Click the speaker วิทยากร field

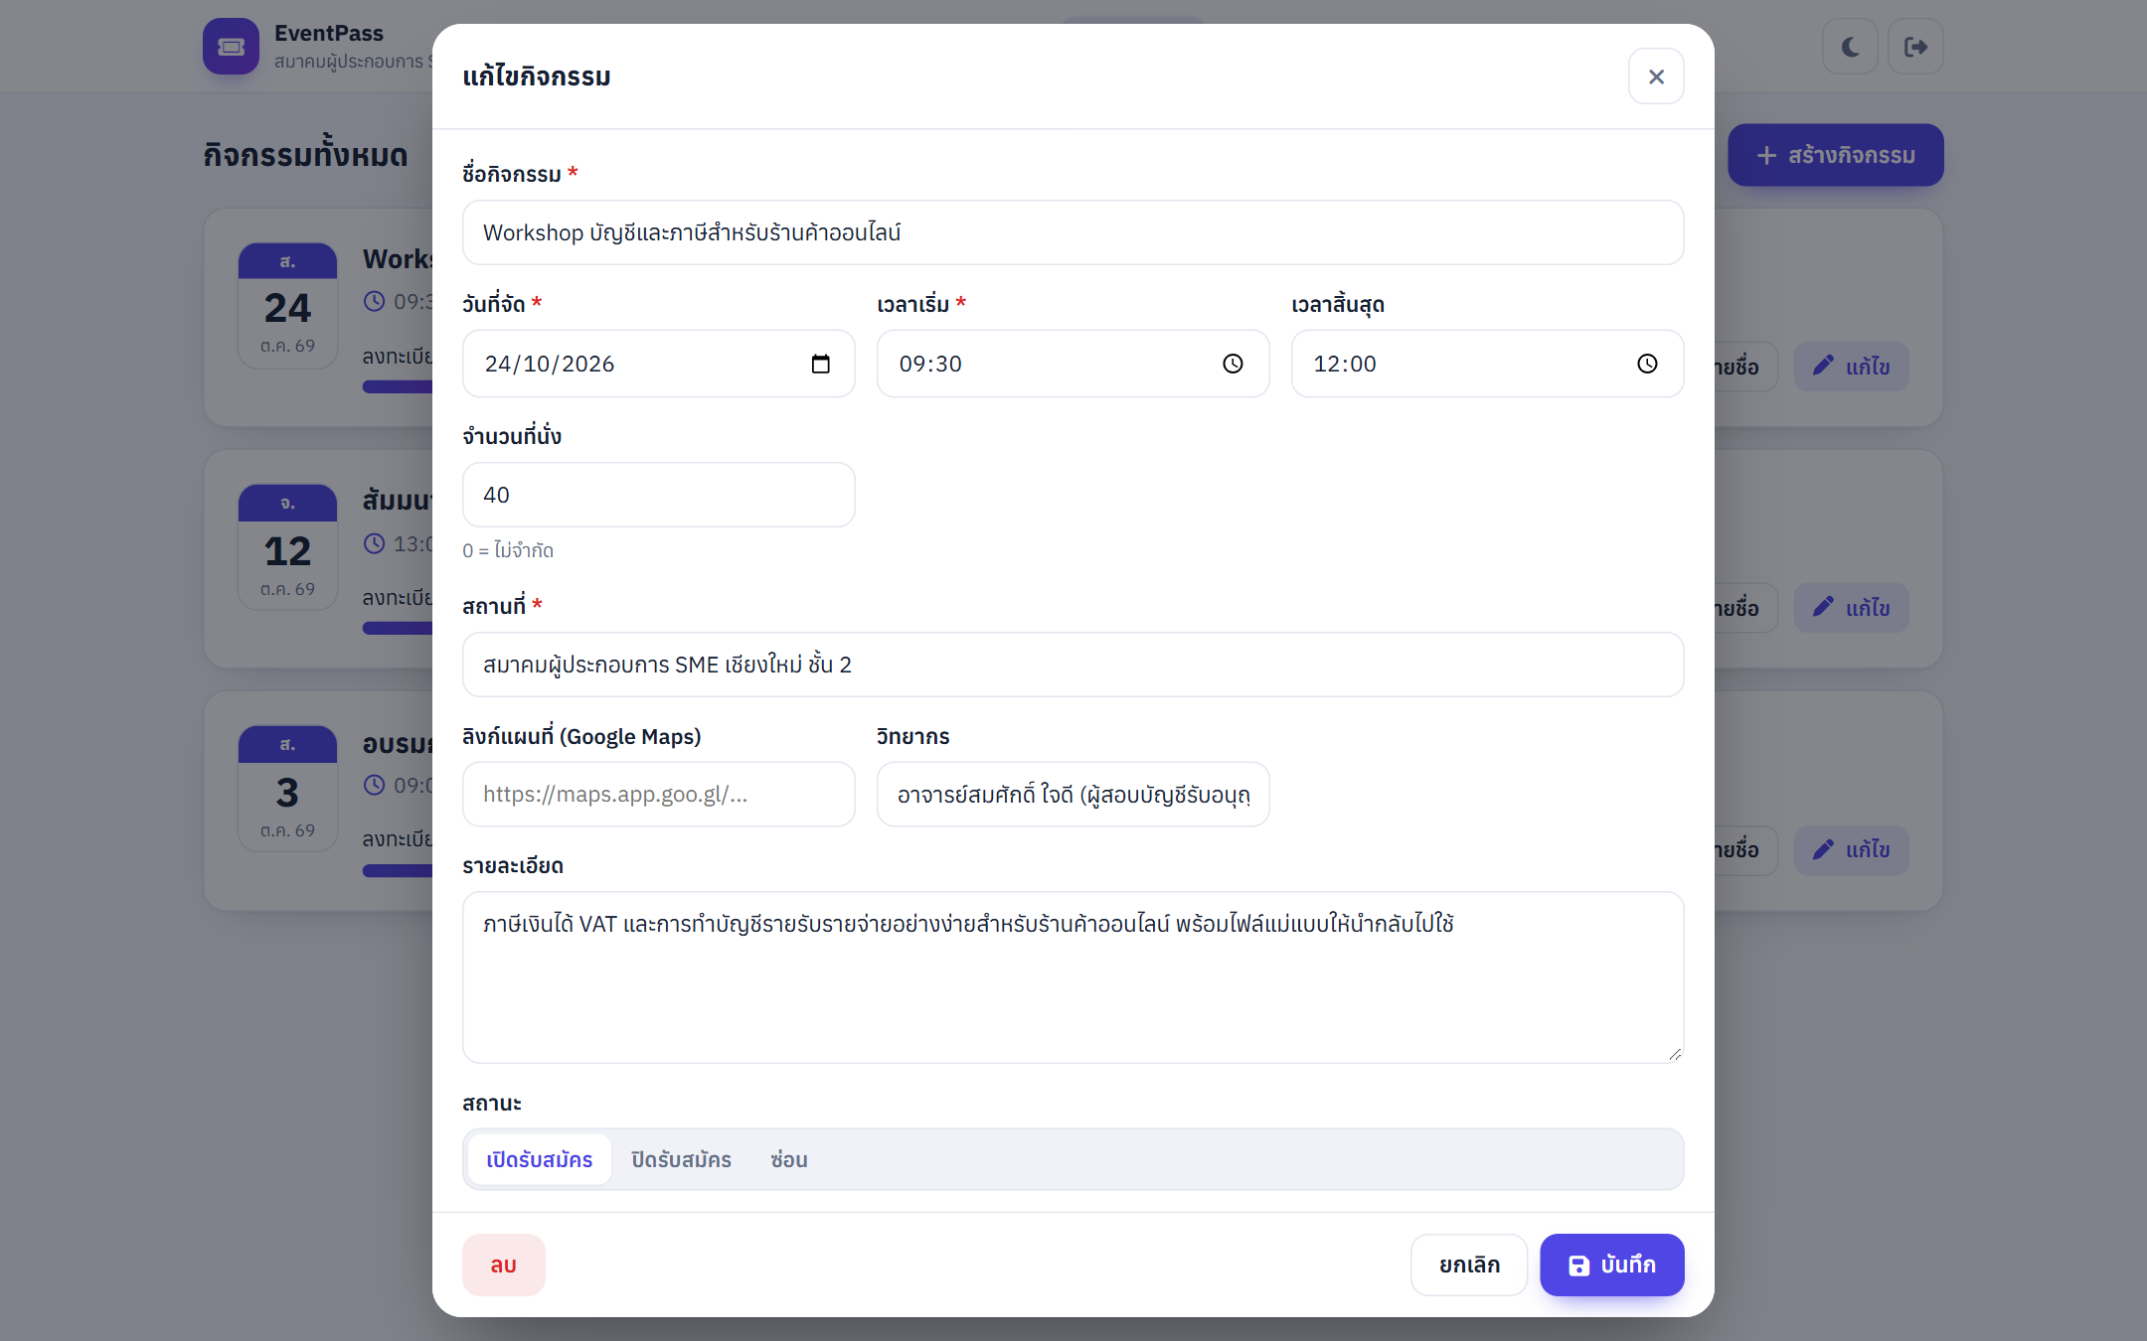click(1073, 795)
